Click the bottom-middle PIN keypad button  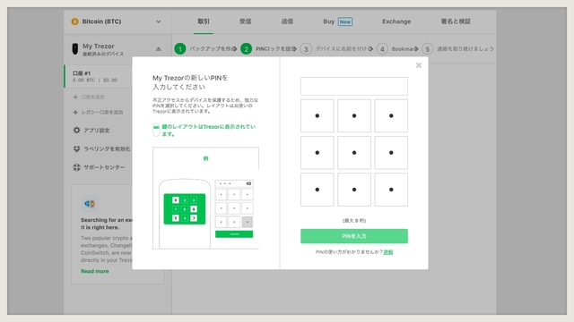[x=354, y=190]
